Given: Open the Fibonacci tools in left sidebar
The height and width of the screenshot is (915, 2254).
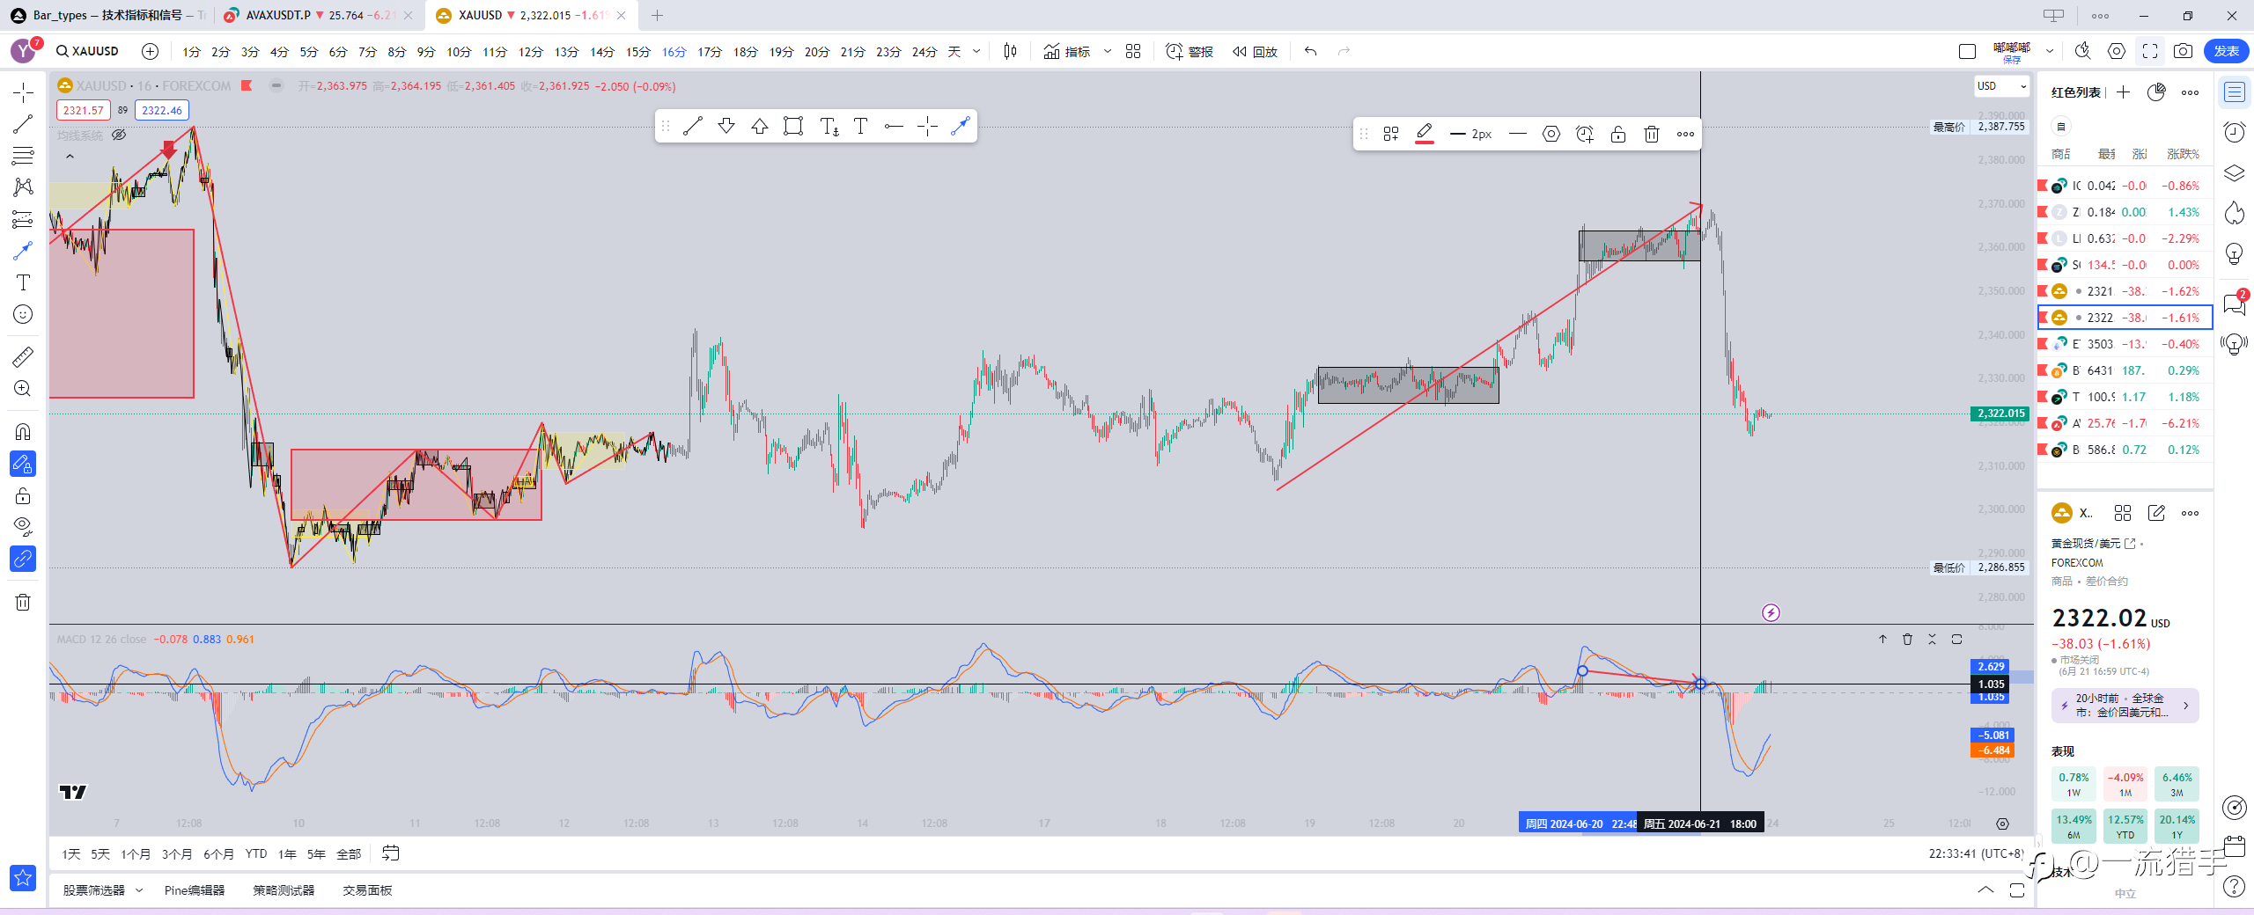Looking at the screenshot, I should point(23,156).
